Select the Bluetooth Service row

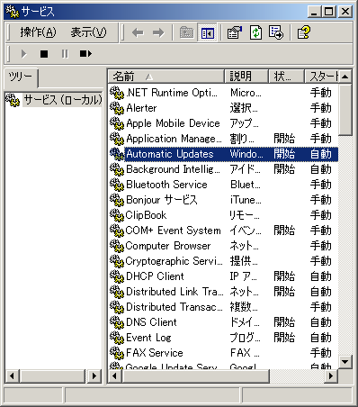(223, 185)
